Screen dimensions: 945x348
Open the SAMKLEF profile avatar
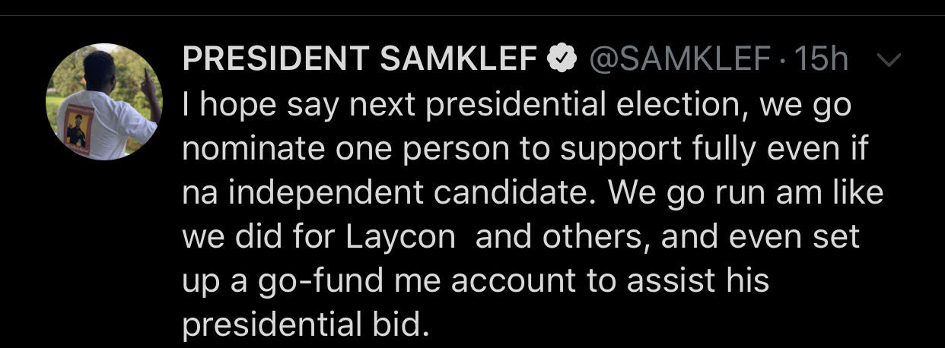[104, 102]
